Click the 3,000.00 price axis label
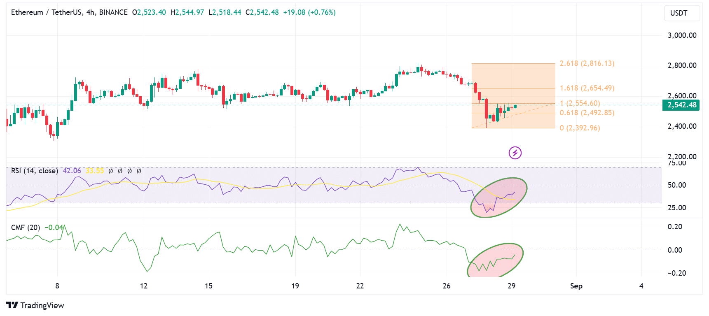 (682, 35)
